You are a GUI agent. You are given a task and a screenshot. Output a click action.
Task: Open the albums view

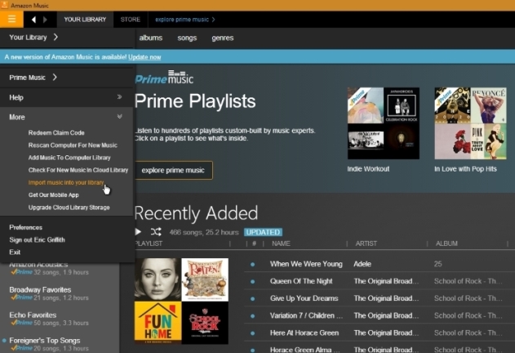(151, 38)
